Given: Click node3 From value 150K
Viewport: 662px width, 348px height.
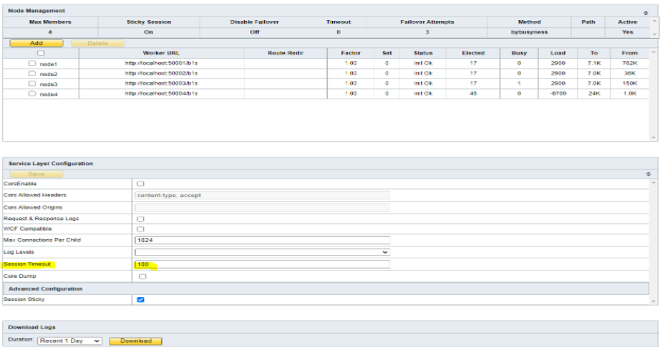Looking at the screenshot, I should click(x=629, y=84).
